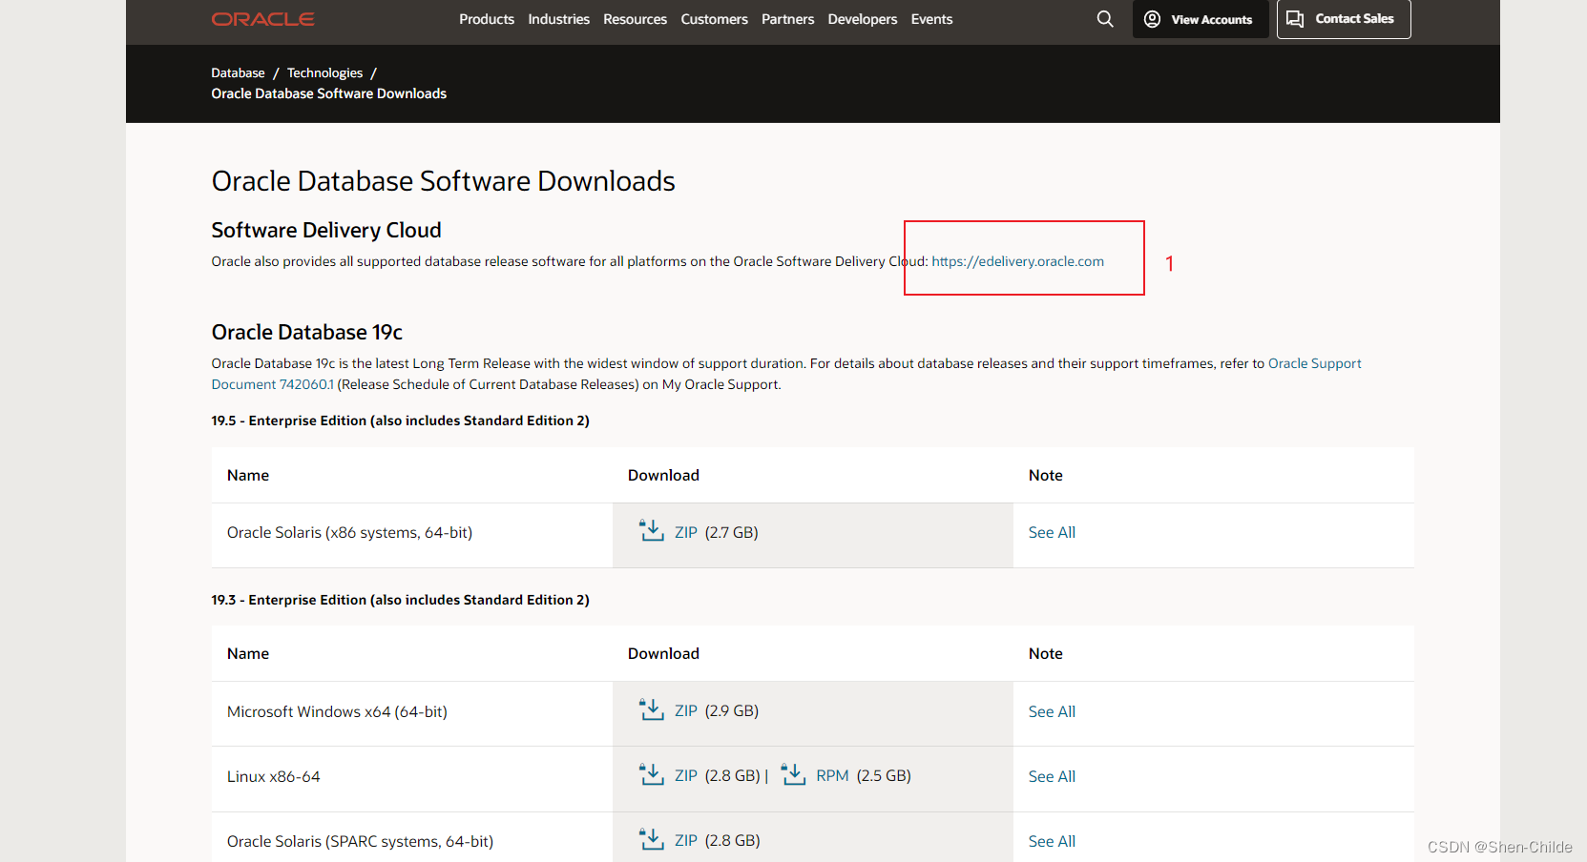1587x862 pixels.
Task: Go to the Database breadcrumb
Action: click(x=238, y=72)
